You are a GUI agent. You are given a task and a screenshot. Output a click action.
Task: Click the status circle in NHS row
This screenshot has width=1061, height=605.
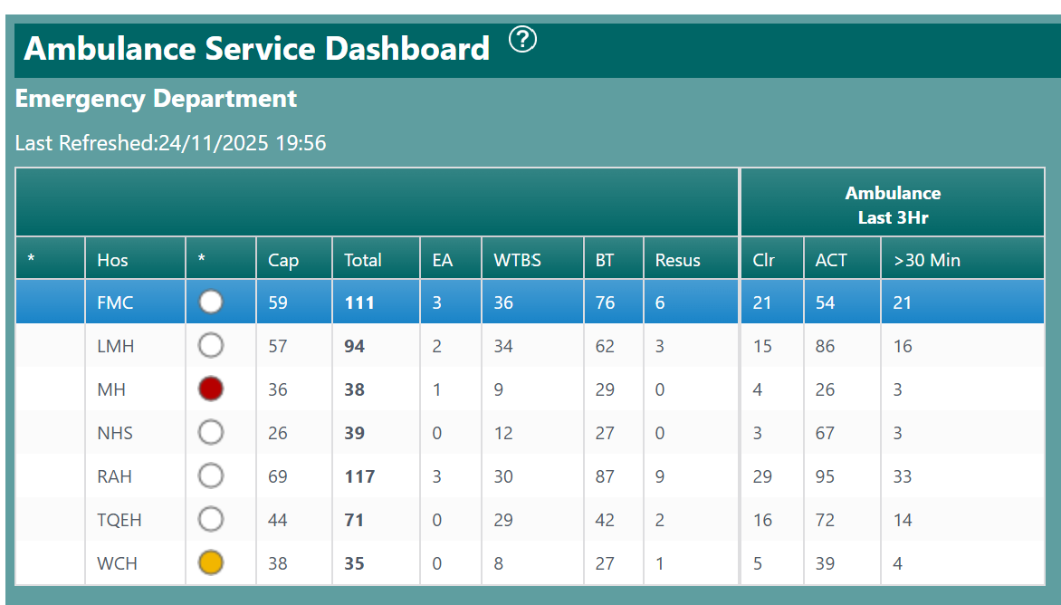[211, 433]
